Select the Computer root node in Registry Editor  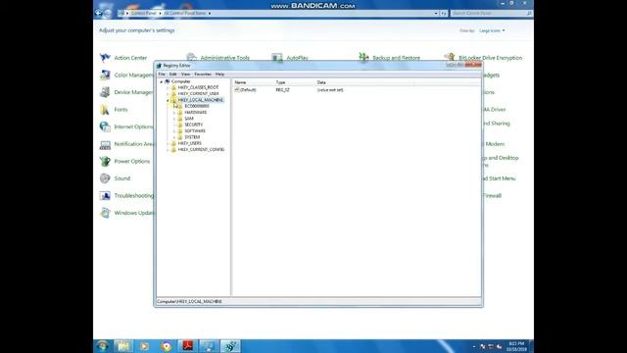click(180, 81)
